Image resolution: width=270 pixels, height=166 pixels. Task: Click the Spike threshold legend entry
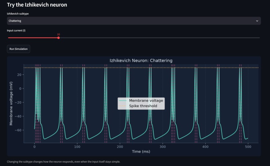tap(138, 106)
